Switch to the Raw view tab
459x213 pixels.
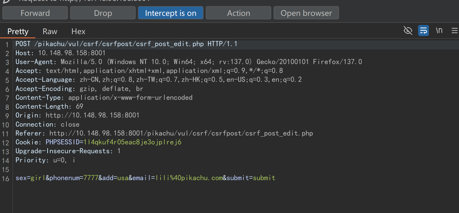coord(50,32)
